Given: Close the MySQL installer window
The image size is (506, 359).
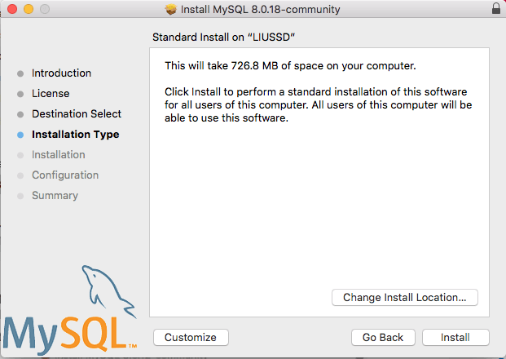Looking at the screenshot, I should (11, 9).
